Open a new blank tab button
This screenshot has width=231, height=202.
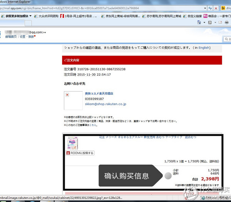(x=28, y=23)
